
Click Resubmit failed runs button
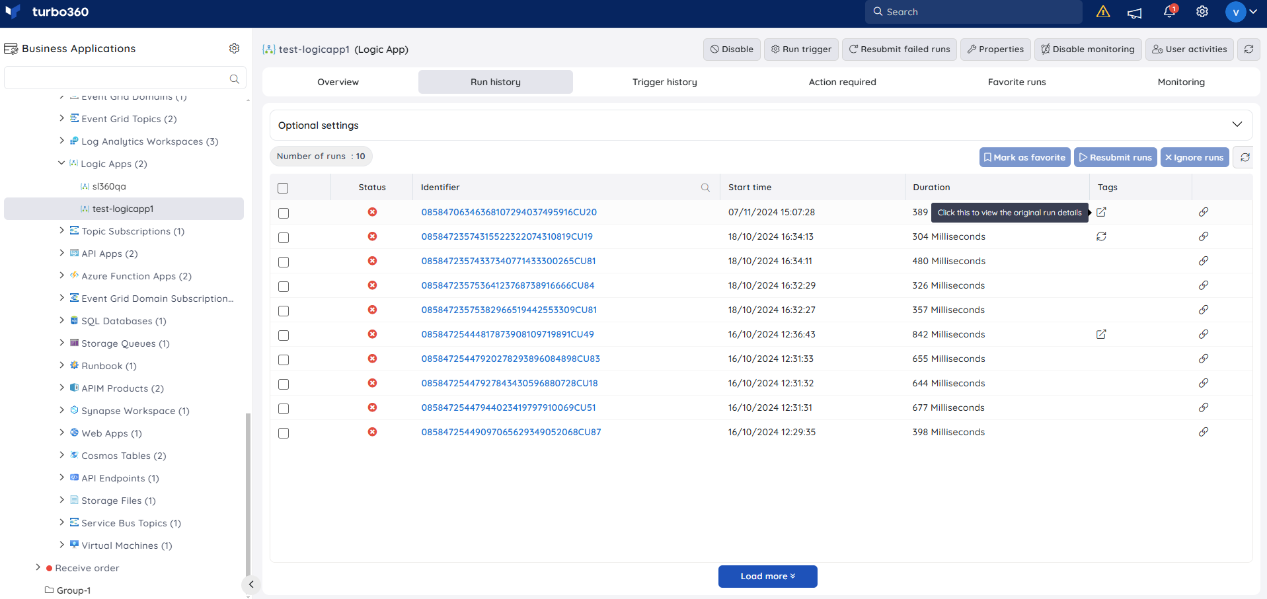[899, 50]
